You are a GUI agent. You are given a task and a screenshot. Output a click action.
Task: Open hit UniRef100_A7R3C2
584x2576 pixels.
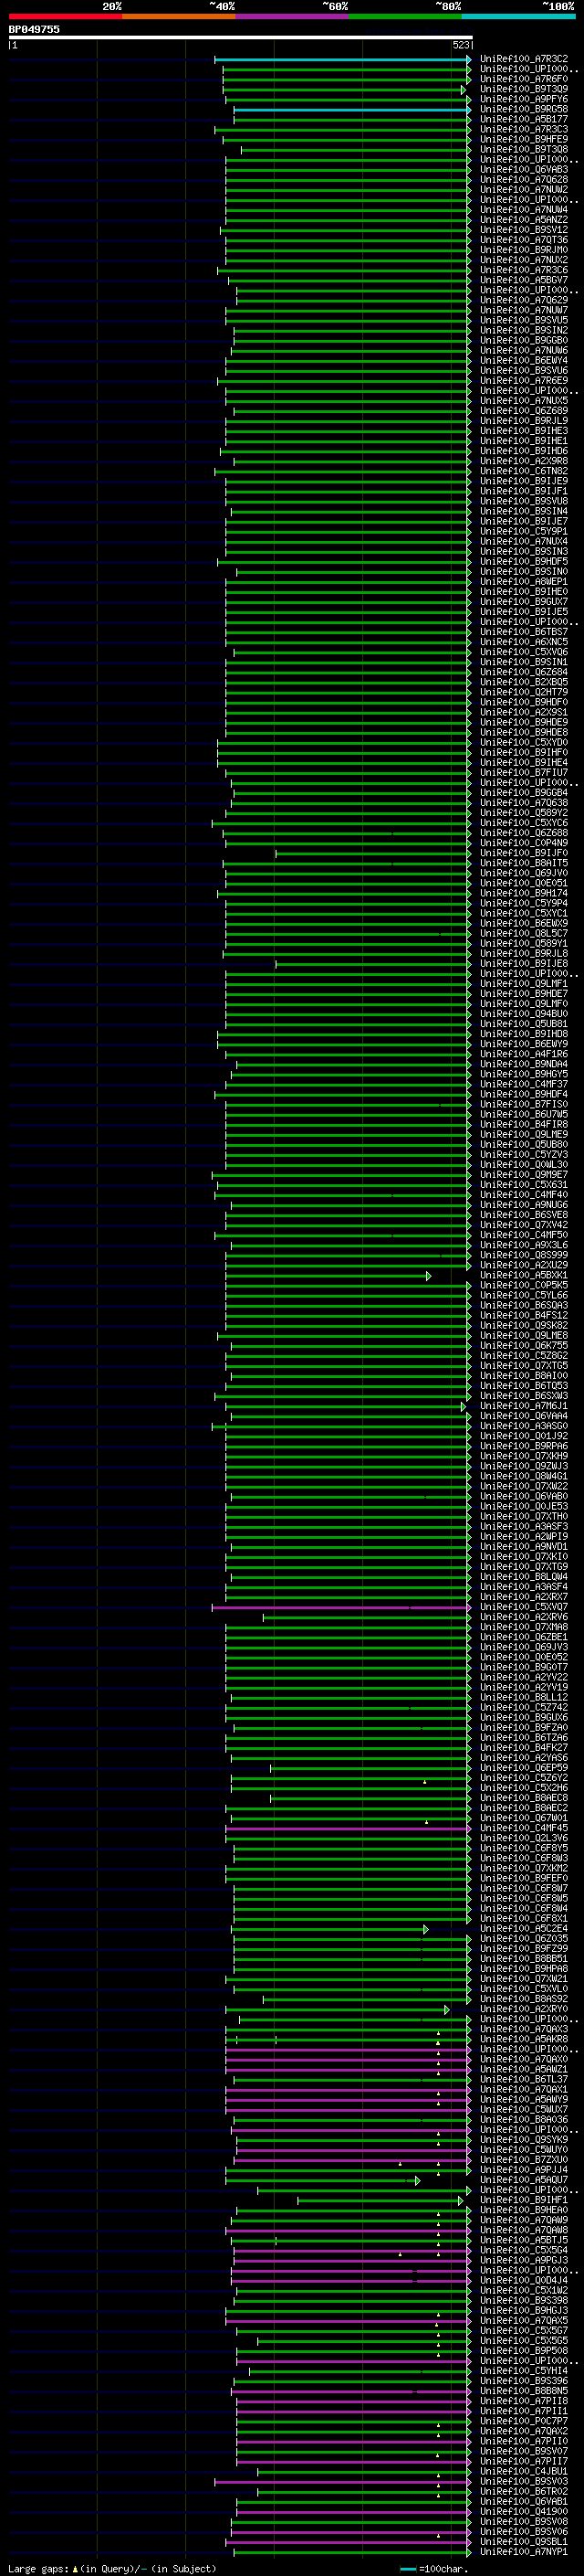(524, 59)
